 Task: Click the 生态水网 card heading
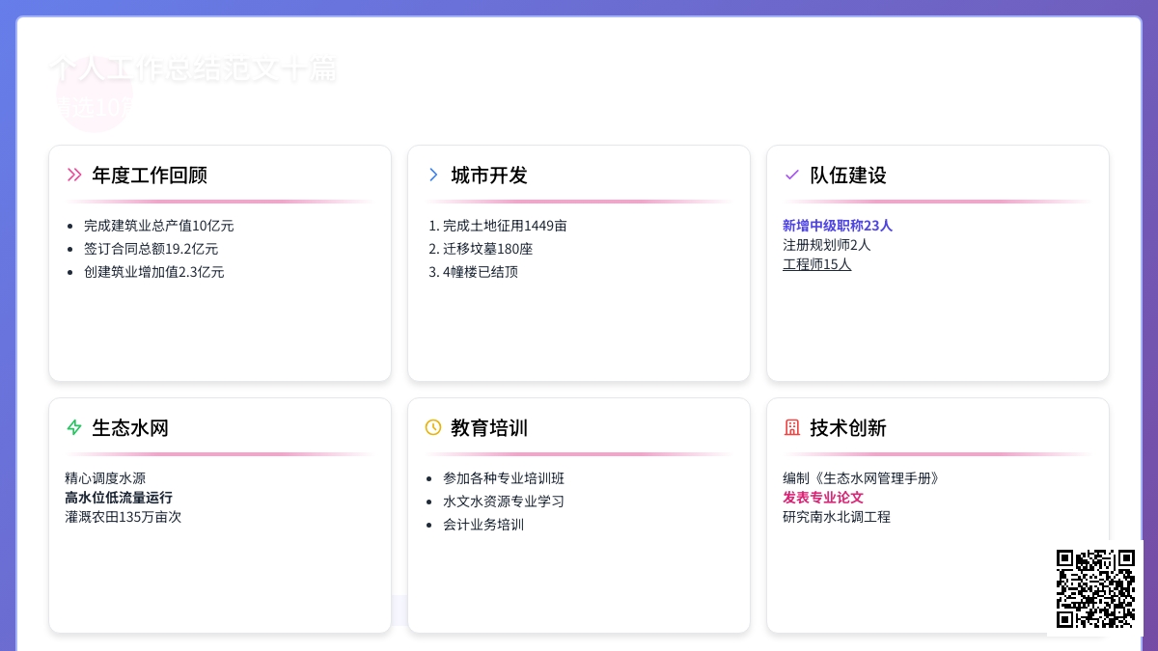[130, 428]
